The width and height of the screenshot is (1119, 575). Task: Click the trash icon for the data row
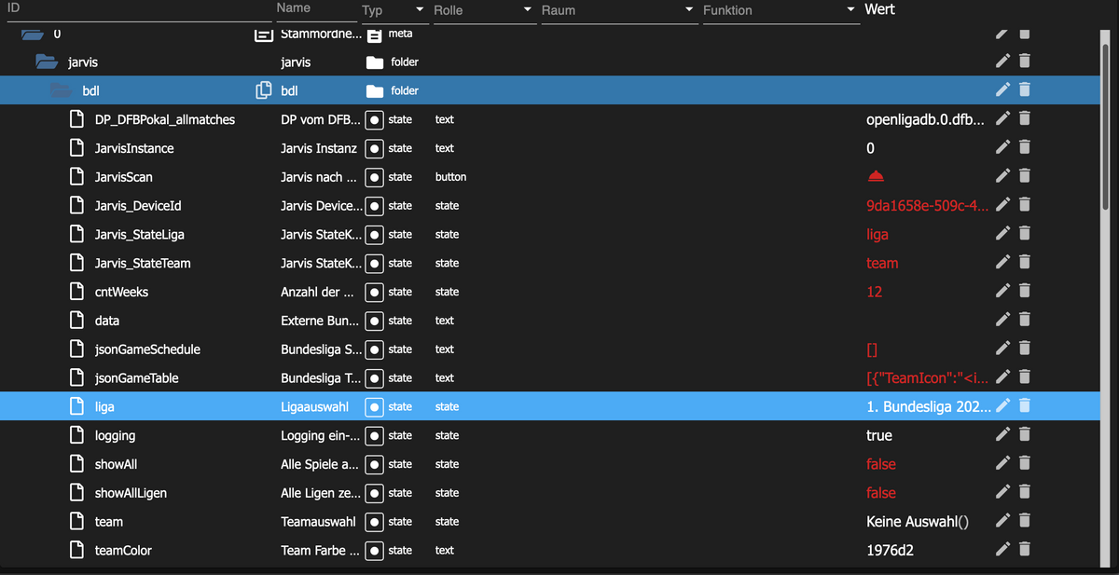coord(1024,321)
